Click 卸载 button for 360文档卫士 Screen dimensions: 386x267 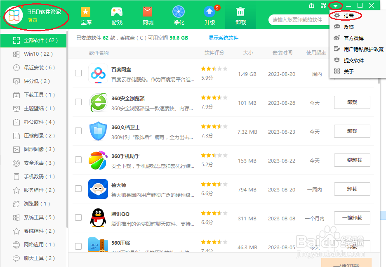[352, 131]
